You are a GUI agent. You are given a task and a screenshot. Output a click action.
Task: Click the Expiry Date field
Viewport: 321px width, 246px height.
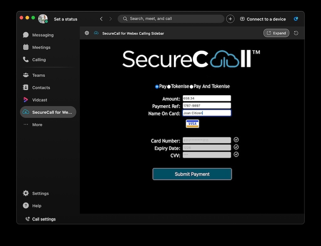[207, 148]
